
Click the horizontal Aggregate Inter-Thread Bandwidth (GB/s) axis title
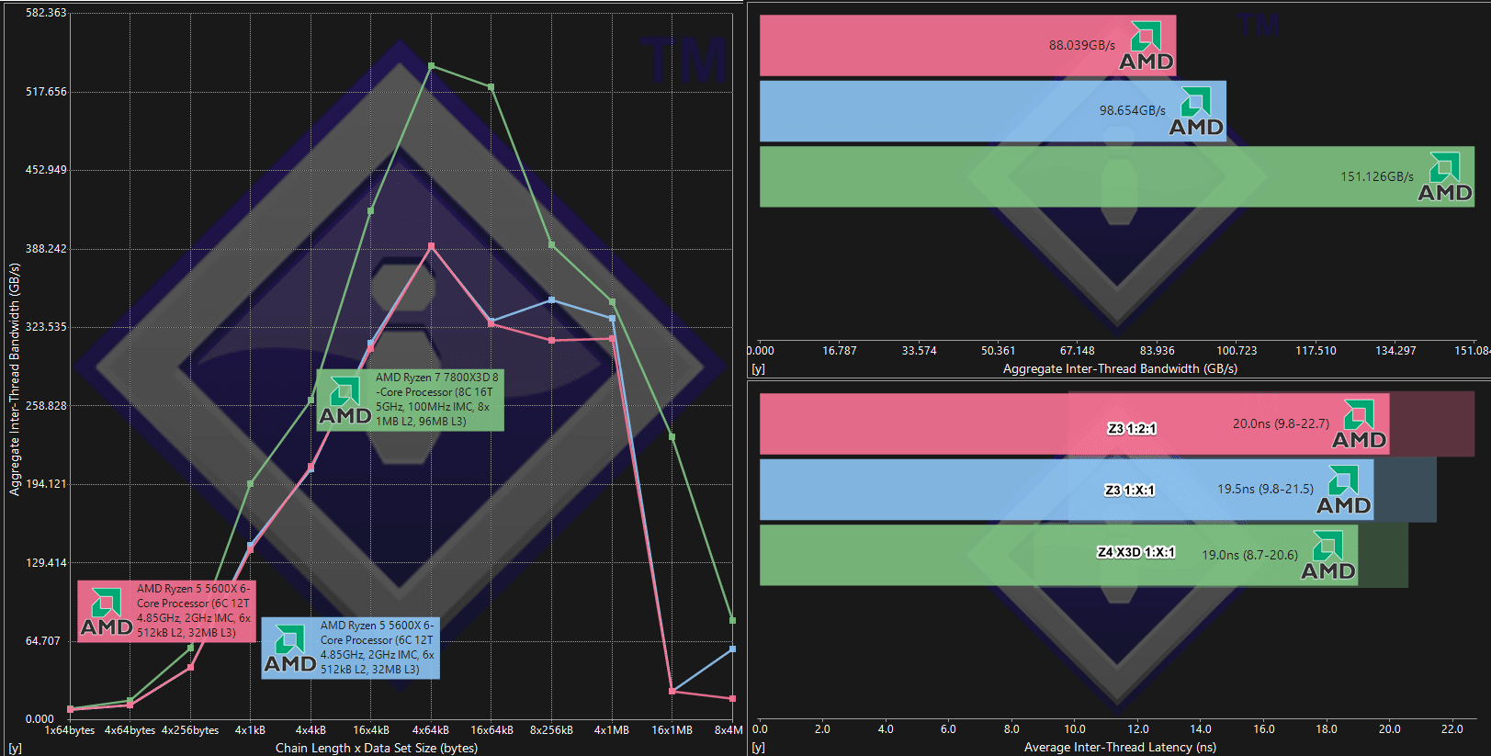coord(1120,368)
